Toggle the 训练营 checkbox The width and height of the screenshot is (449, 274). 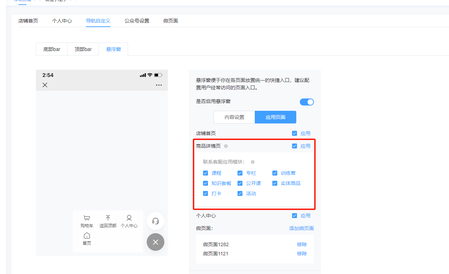275,173
